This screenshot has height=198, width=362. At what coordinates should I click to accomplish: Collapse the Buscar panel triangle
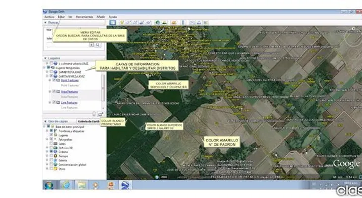click(x=45, y=23)
